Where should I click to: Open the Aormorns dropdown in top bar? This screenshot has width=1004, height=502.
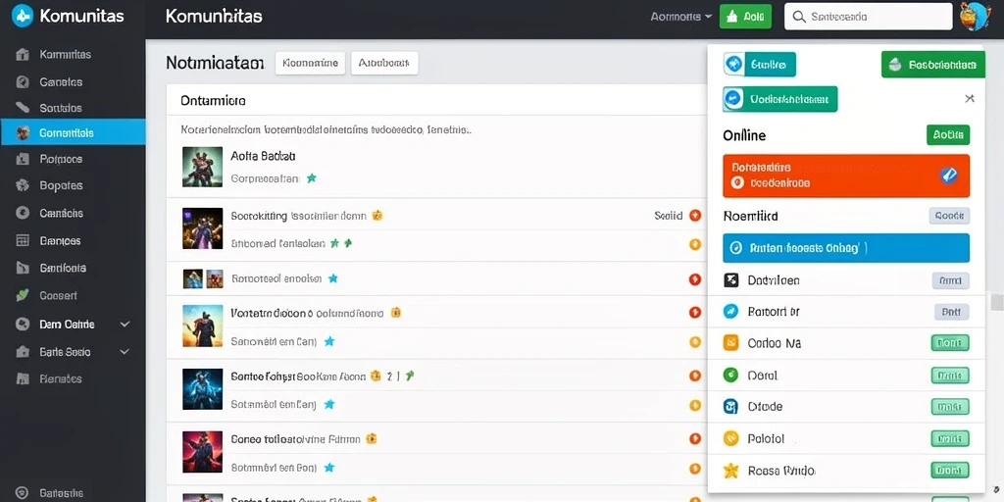click(x=680, y=17)
